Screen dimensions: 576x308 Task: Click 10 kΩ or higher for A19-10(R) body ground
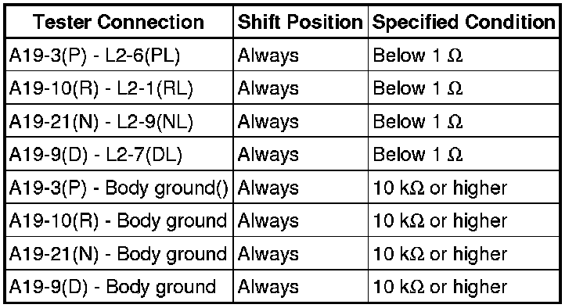click(440, 221)
